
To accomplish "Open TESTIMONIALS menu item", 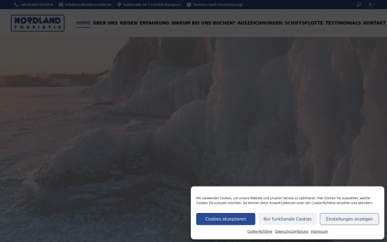I will tap(343, 23).
